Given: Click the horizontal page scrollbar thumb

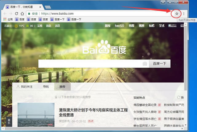Looking at the screenshot, I should click(x=82, y=129).
